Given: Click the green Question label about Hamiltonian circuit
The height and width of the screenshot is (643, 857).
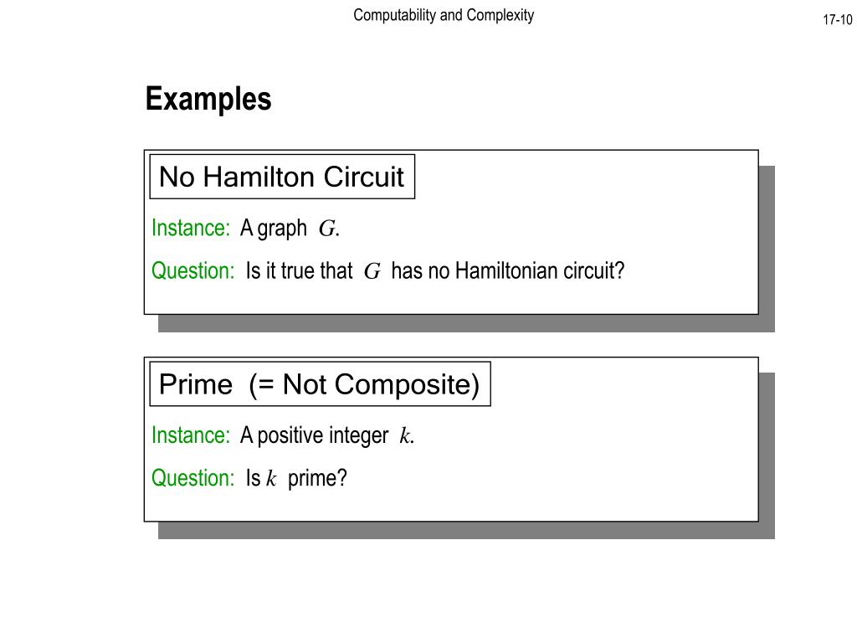Looking at the screenshot, I should 193,270.
